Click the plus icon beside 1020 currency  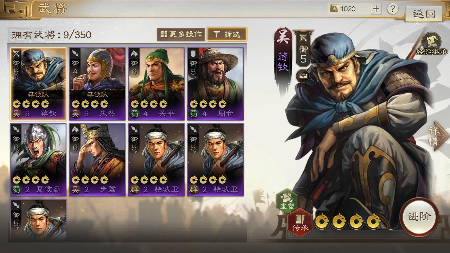click(x=376, y=9)
